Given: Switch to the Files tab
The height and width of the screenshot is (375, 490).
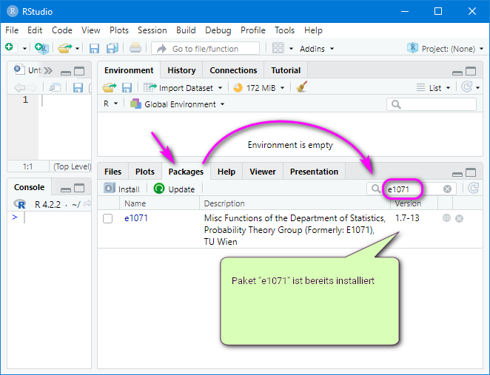Looking at the screenshot, I should click(x=113, y=172).
